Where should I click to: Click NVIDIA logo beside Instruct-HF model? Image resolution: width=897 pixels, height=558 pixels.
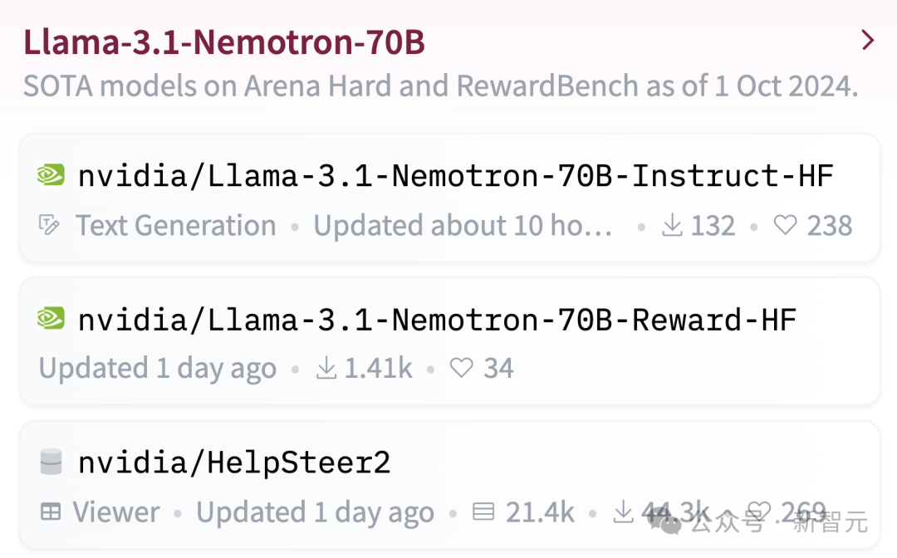pos(51,175)
